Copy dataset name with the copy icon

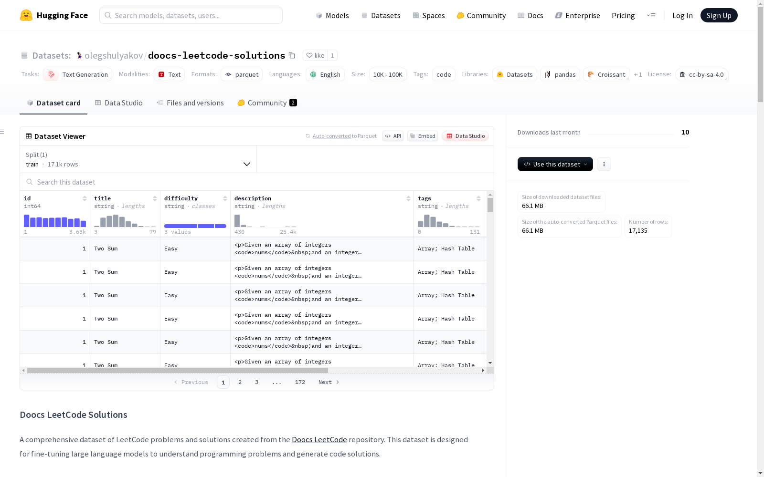point(292,55)
